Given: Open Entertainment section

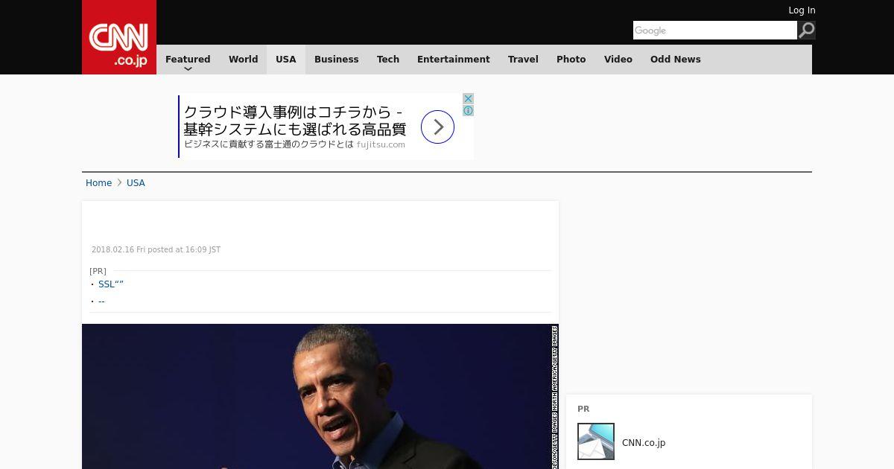Looking at the screenshot, I should tap(453, 60).
